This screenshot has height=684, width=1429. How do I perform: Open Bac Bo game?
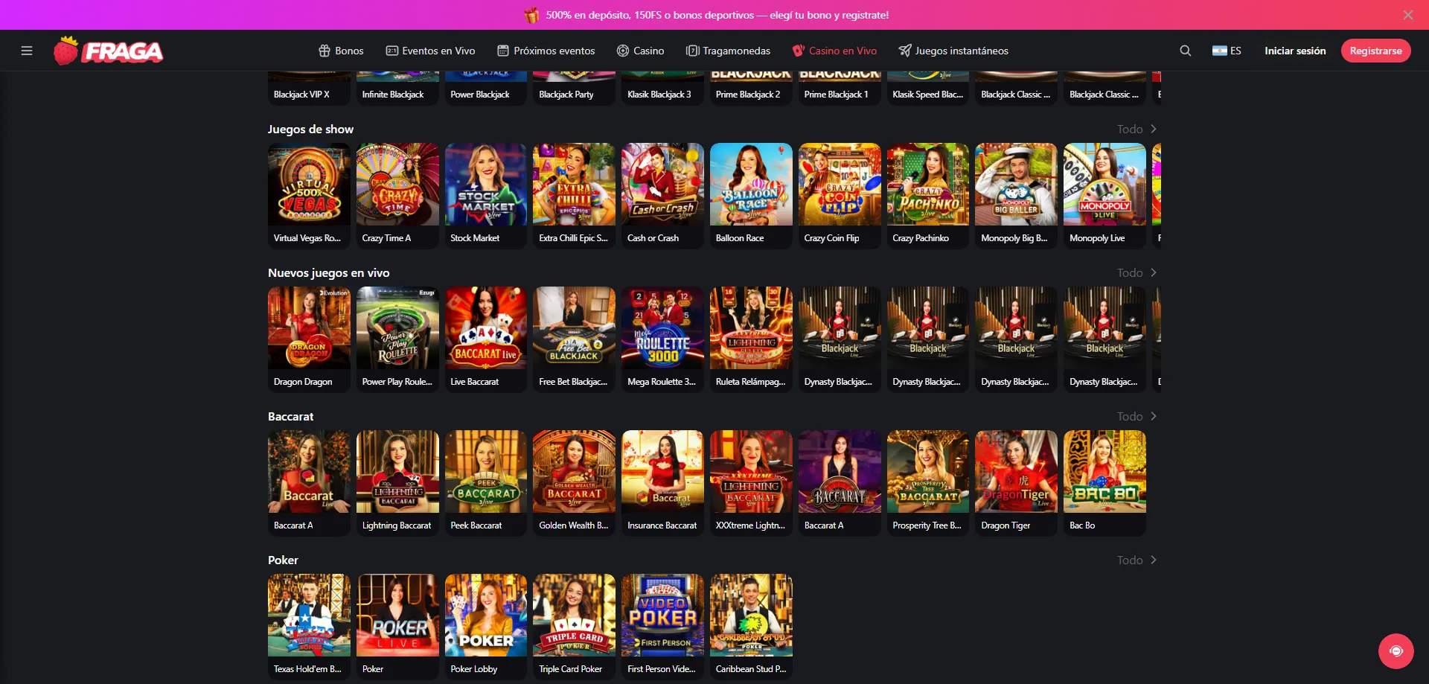[1105, 483]
